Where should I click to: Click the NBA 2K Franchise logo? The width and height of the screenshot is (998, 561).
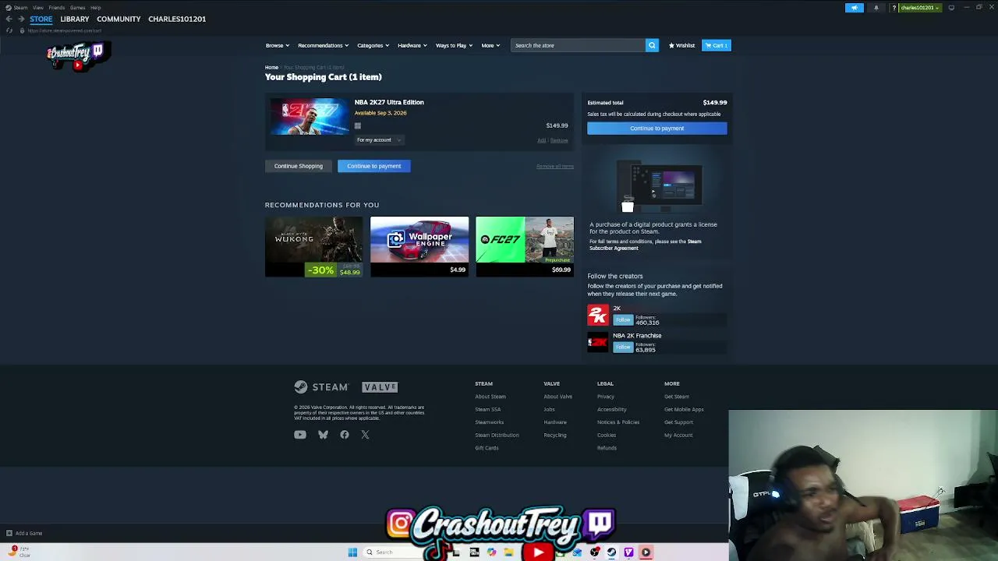click(x=598, y=342)
